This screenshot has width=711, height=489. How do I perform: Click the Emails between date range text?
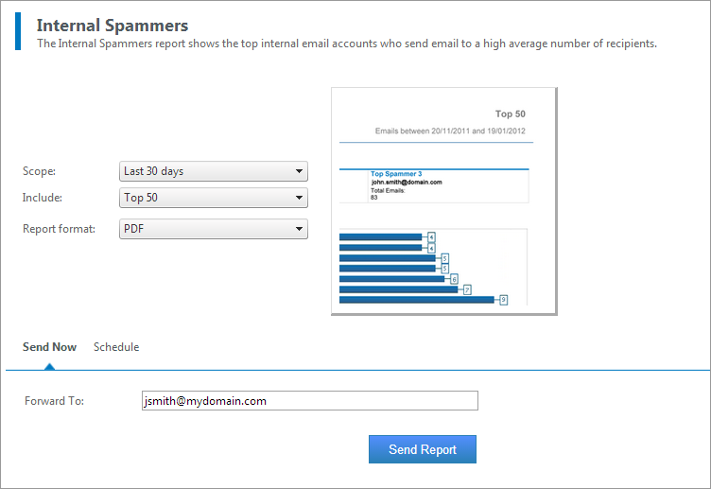[450, 131]
